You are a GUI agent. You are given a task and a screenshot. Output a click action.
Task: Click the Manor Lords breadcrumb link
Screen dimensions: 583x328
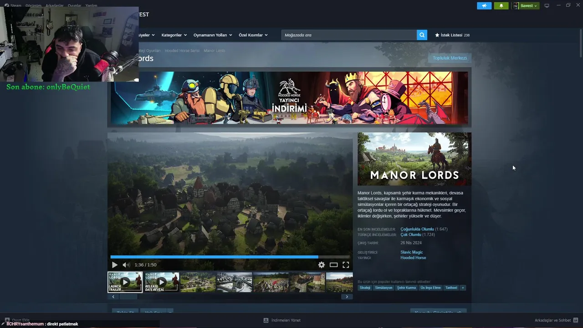[x=215, y=51]
